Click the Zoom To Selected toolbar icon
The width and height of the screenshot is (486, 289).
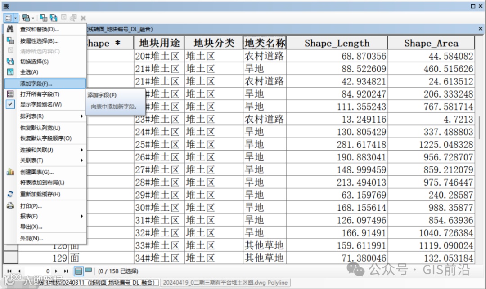pos(73,18)
